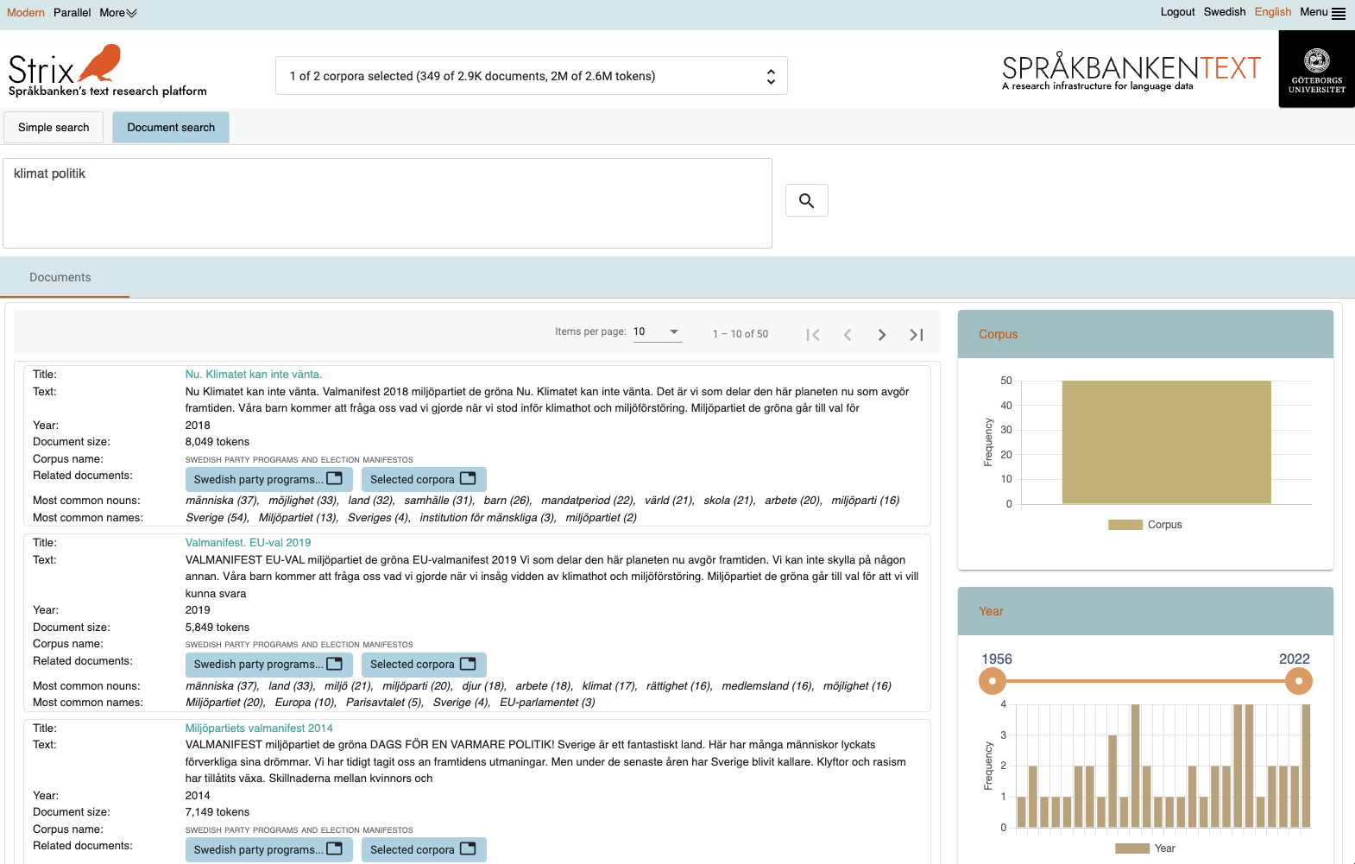The image size is (1355, 864).
Task: Toggle the Year legend entry
Action: coord(1145,848)
